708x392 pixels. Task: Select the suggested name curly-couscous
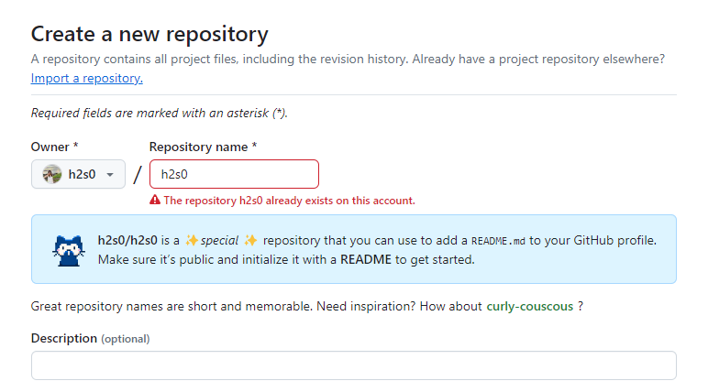(x=530, y=306)
